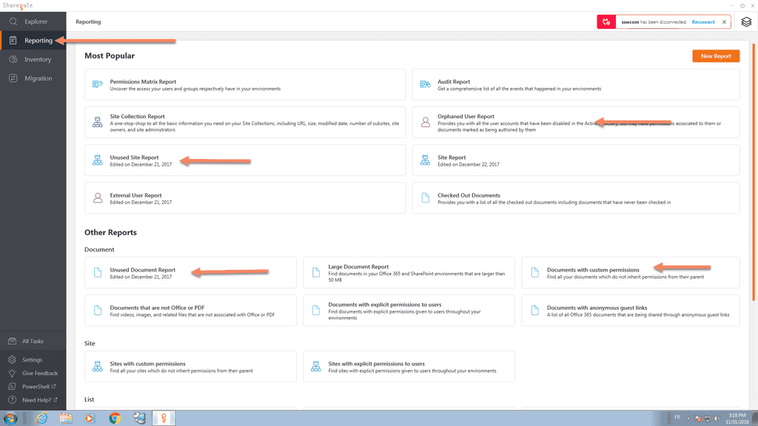Click the Orphaned User Report person icon
The image size is (758, 426).
[x=424, y=121]
